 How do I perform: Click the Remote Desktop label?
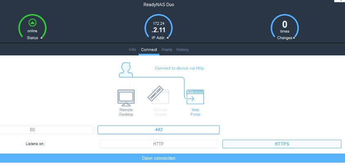(x=126, y=112)
